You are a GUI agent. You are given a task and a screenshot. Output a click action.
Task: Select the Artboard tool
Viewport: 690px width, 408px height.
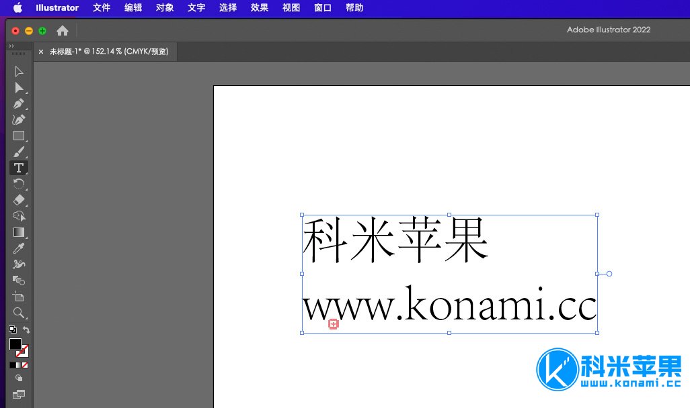(18, 297)
